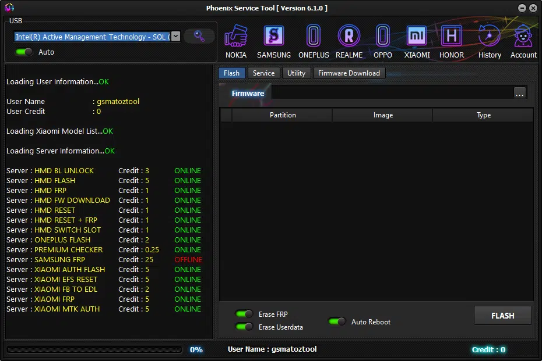Minimize the Phoenix Service Tool window

[x=522, y=8]
